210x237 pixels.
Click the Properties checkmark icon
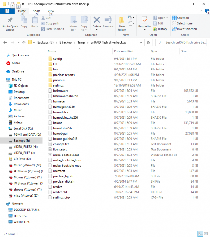pyautogui.click(x=145, y=20)
